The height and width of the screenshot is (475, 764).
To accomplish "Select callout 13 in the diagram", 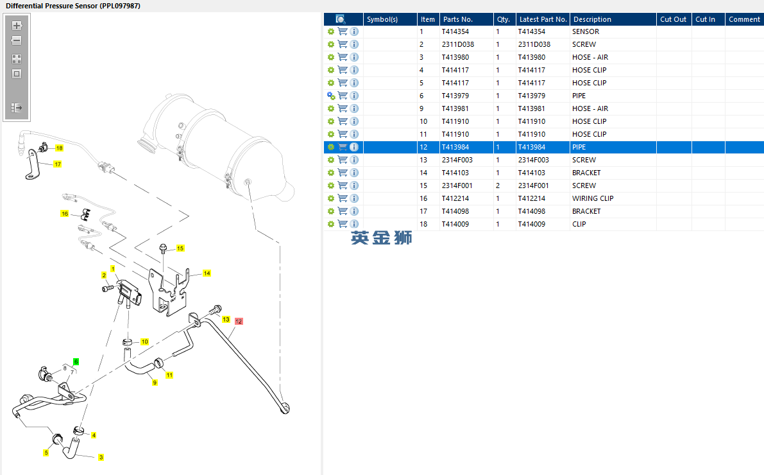I will 226,320.
